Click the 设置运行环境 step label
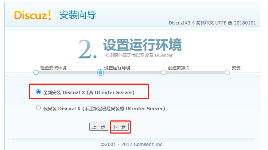Screen dimensions: 268x150 click(117, 68)
